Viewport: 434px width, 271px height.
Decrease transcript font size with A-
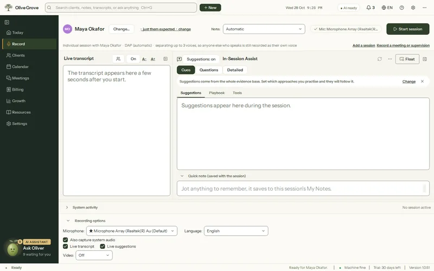[144, 59]
